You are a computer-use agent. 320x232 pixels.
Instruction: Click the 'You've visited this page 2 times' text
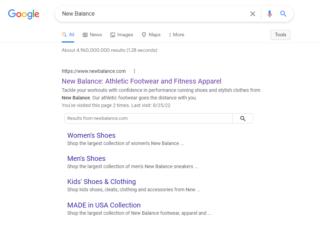[x=116, y=105]
